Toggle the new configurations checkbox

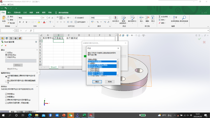point(6,97)
